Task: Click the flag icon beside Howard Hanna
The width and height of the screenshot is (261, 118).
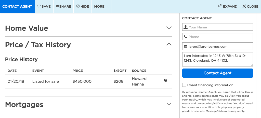Action: [165, 81]
